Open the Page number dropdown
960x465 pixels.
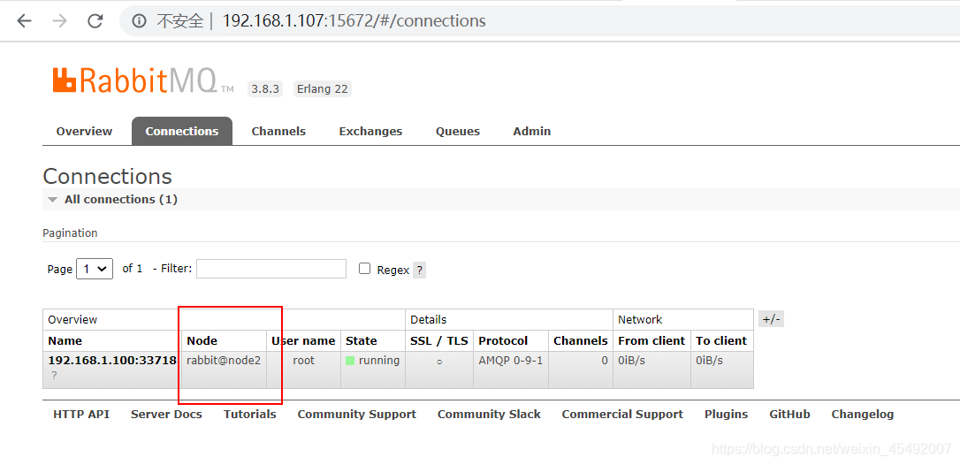[95, 269]
